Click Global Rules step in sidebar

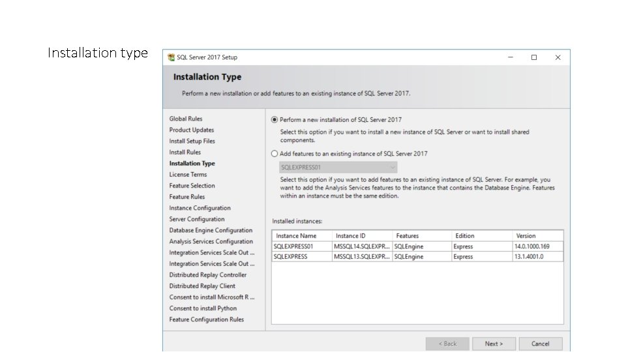point(186,119)
